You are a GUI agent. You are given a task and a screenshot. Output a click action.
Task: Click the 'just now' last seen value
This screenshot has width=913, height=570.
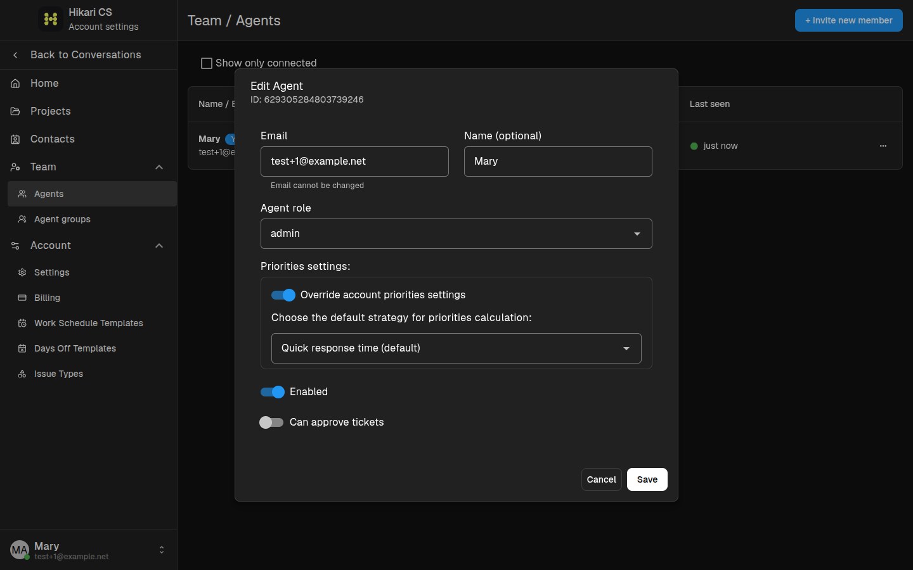(720, 146)
